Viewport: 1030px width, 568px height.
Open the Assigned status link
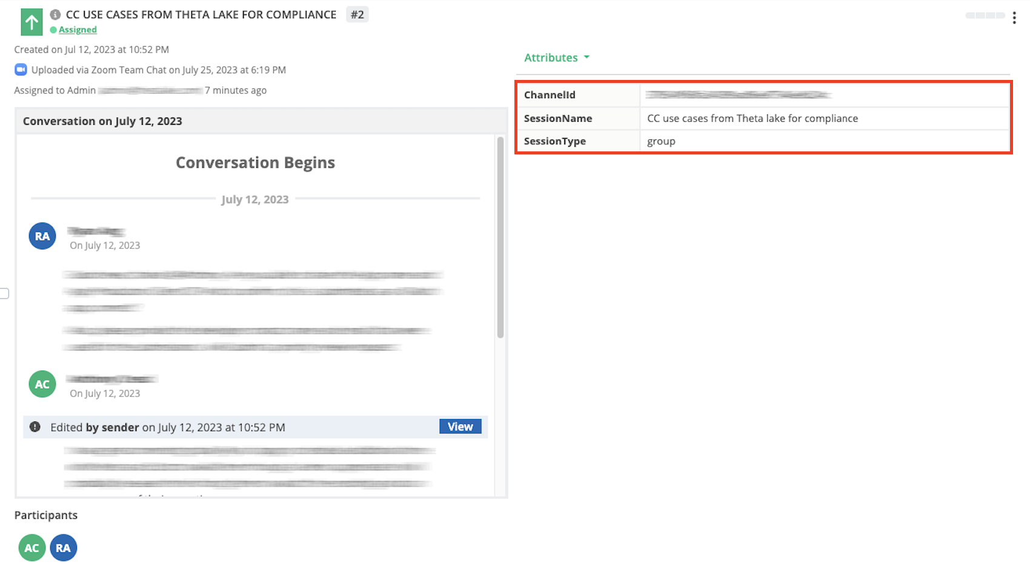click(x=78, y=30)
